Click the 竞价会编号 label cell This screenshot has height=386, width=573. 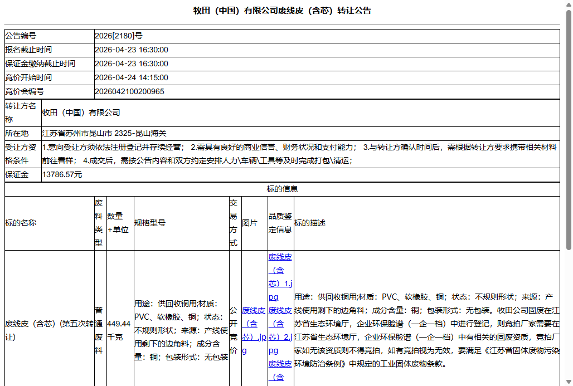pyautogui.click(x=50, y=91)
